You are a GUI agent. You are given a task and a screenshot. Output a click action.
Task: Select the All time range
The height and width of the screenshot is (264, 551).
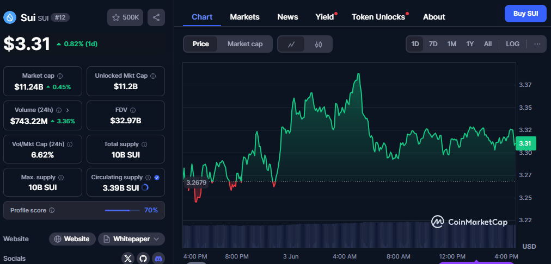click(488, 44)
